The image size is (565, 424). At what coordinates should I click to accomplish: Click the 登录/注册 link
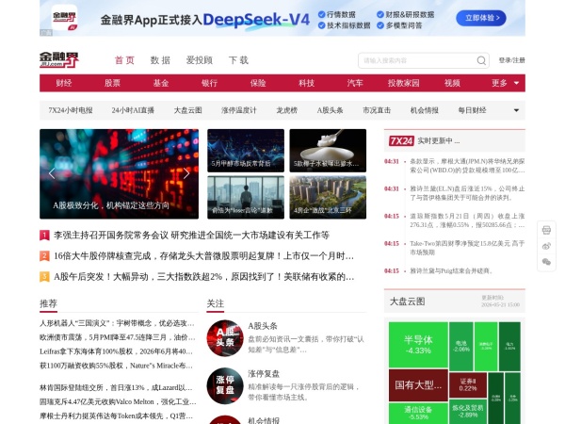click(511, 60)
